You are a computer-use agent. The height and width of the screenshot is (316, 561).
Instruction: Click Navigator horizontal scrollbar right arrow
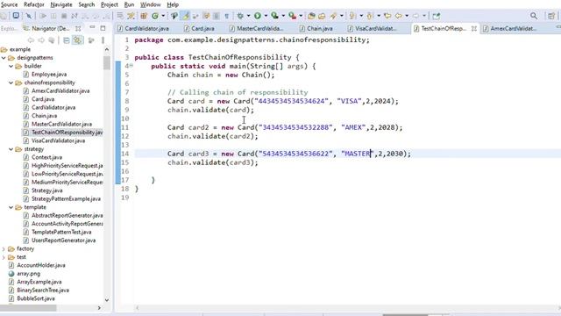pyautogui.click(x=99, y=308)
